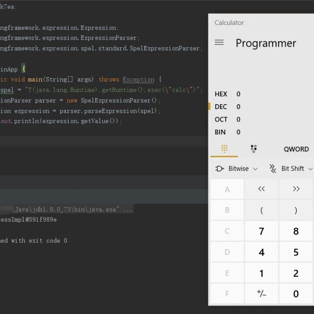Open the Calculator hamburger navigation menu

[x=219, y=42]
